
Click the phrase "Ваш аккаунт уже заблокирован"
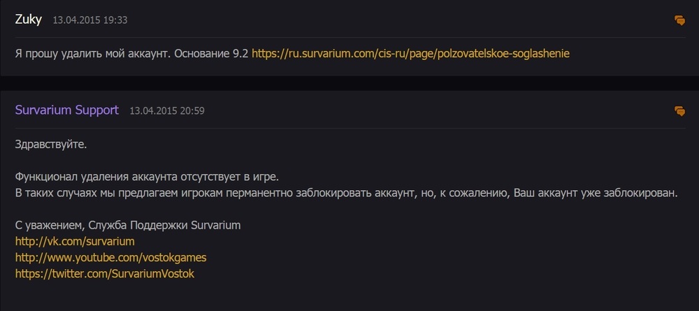point(596,193)
